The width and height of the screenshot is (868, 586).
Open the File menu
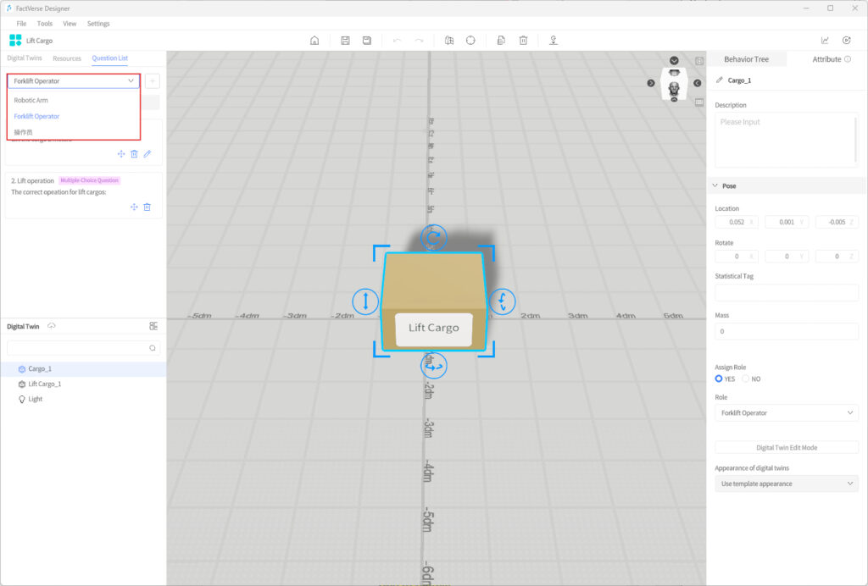point(21,23)
